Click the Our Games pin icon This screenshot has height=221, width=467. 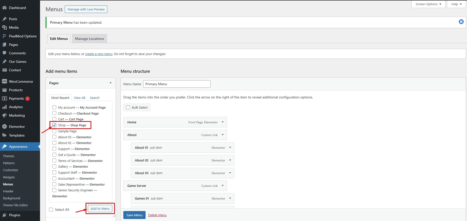5,62
